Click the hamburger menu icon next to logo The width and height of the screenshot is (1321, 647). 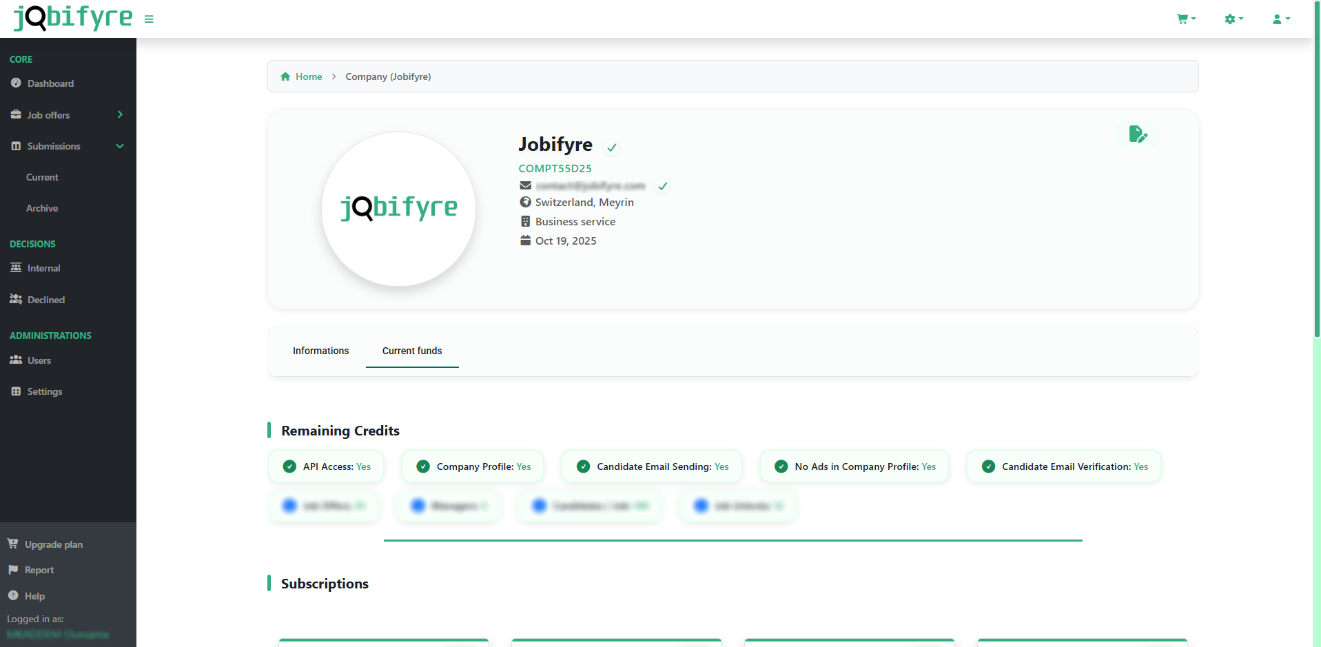pyautogui.click(x=149, y=19)
